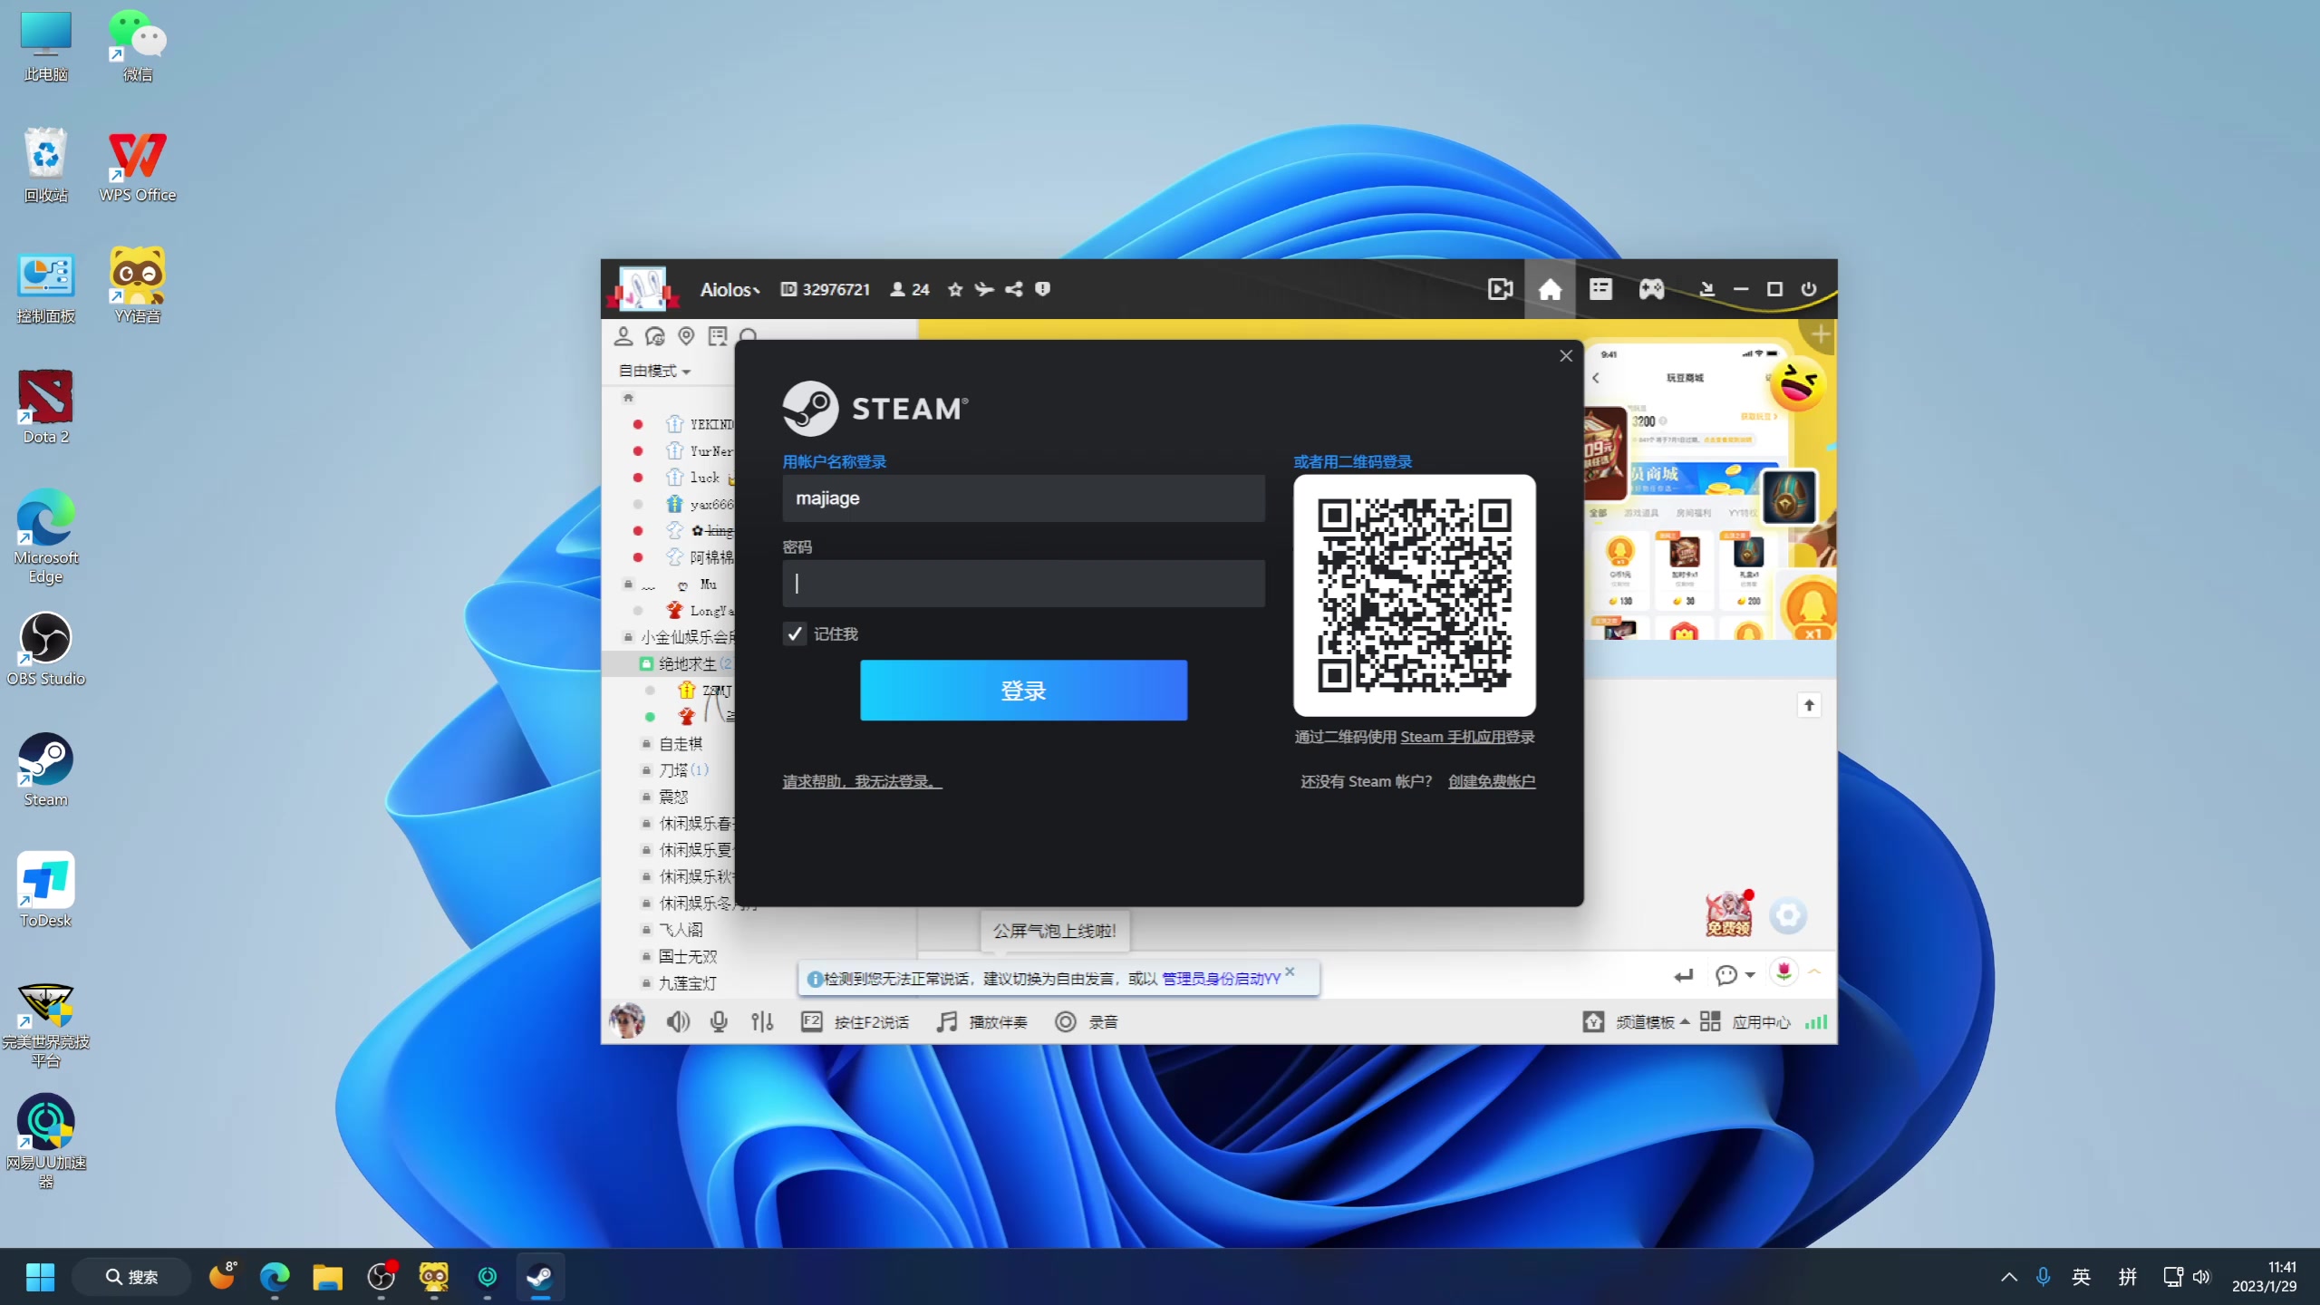Open the Dota 2 desktop shortcut
Screen dimensions: 2320x1305
coord(45,407)
